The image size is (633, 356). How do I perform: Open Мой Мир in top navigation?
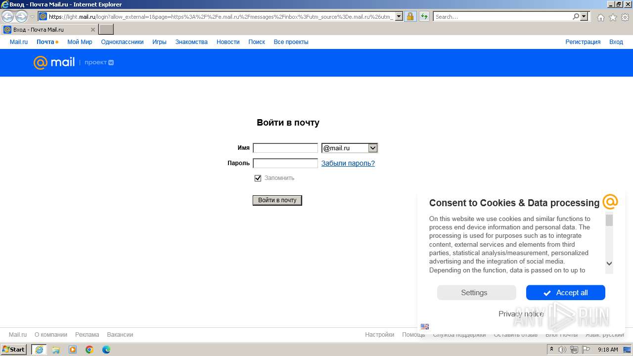(80, 42)
